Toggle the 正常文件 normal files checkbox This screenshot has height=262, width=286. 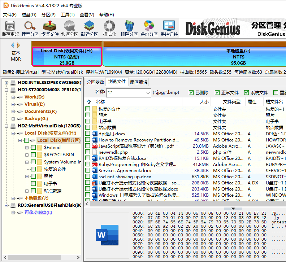click(217, 93)
